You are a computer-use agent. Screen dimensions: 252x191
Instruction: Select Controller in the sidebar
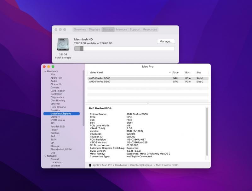click(x=56, y=94)
